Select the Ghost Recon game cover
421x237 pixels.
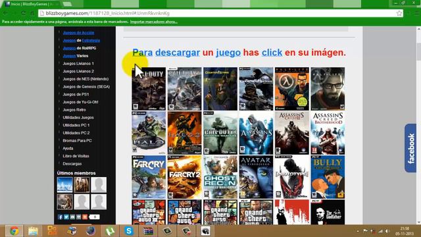[220, 177]
